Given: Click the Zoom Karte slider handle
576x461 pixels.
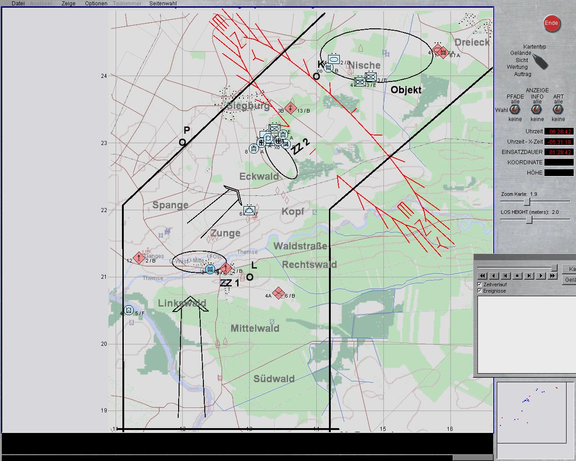Looking at the screenshot, I should [527, 202].
